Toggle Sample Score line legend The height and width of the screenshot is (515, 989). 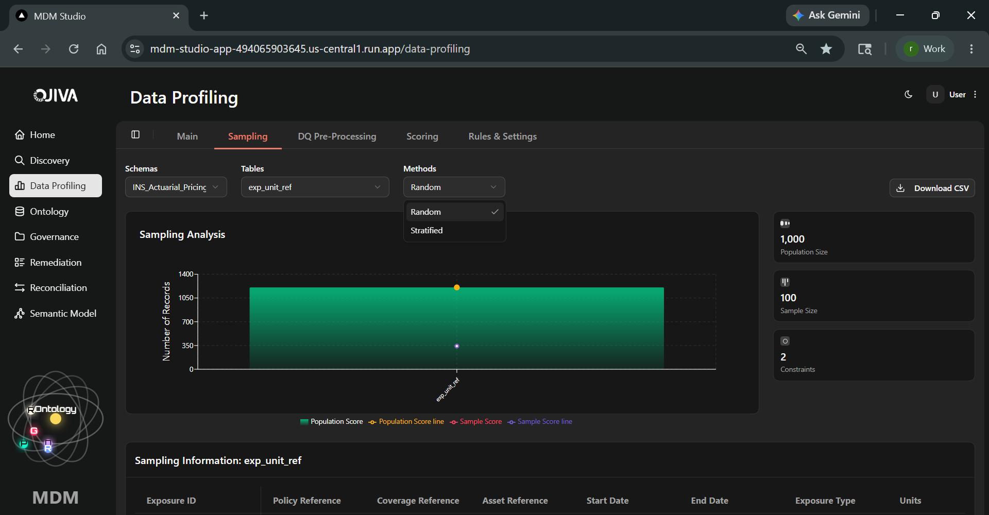tap(540, 421)
